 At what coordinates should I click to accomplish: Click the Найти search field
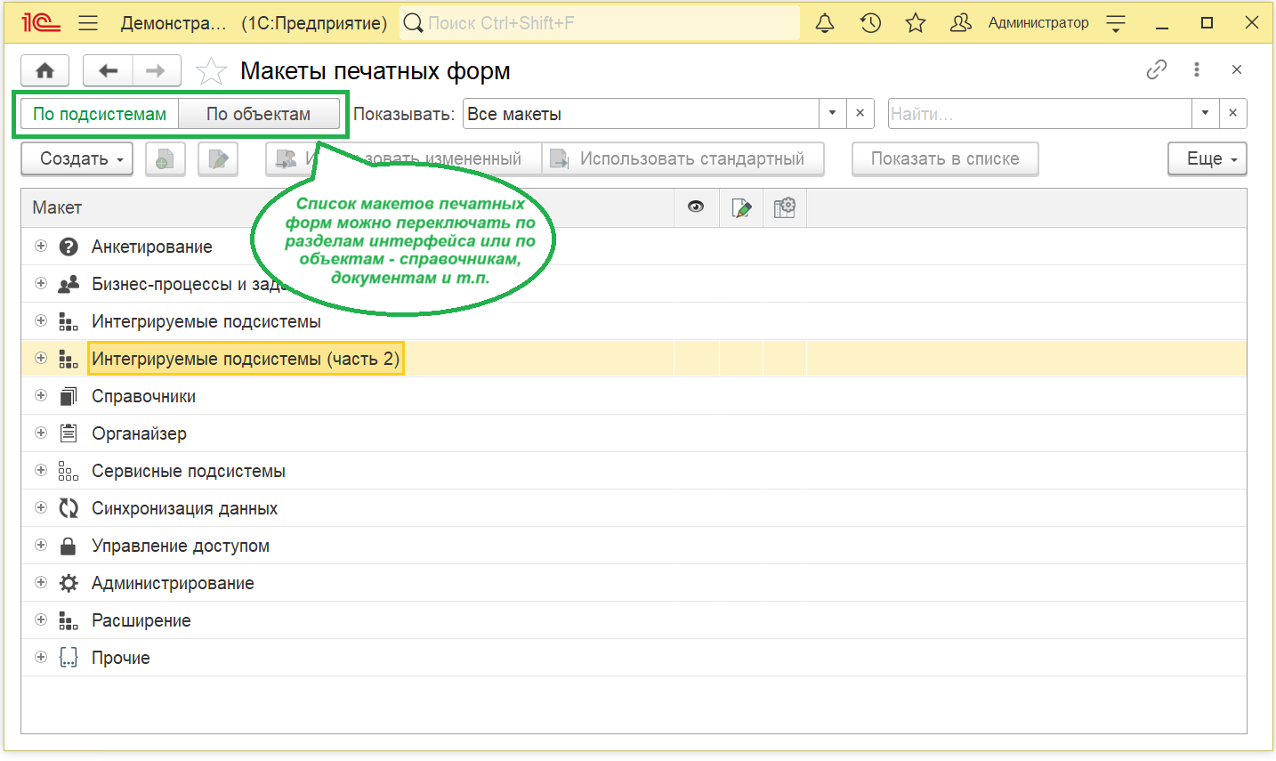[1038, 114]
